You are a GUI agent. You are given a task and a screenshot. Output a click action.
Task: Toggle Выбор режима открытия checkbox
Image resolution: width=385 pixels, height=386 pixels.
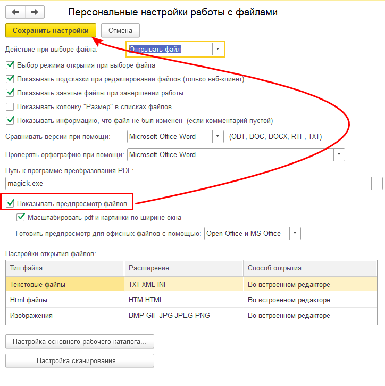(10, 65)
